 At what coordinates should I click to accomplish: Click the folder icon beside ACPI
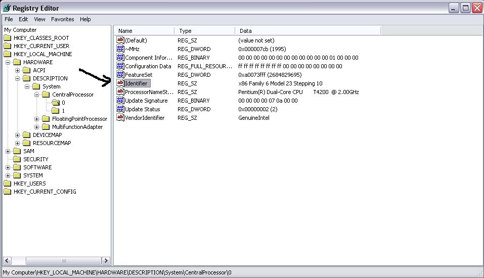tap(27, 70)
